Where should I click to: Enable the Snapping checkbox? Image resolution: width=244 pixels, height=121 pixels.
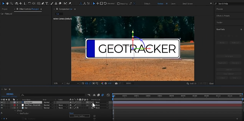coord(119,4)
